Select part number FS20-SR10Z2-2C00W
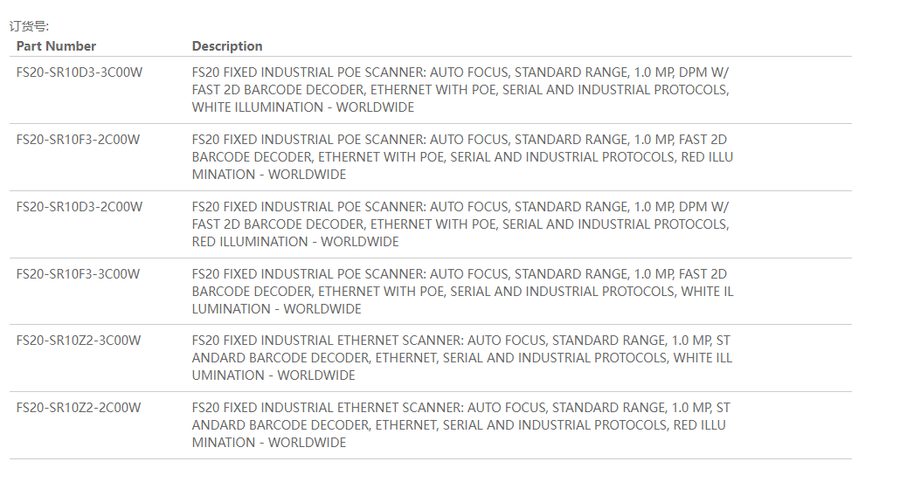The width and height of the screenshot is (900, 482). pyautogui.click(x=79, y=408)
